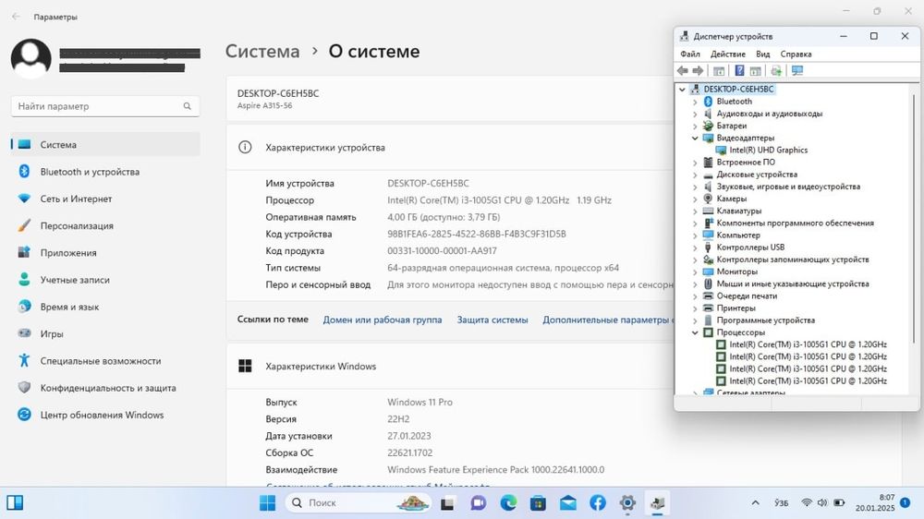Open the Действие menu
924x519 pixels.
tap(728, 54)
